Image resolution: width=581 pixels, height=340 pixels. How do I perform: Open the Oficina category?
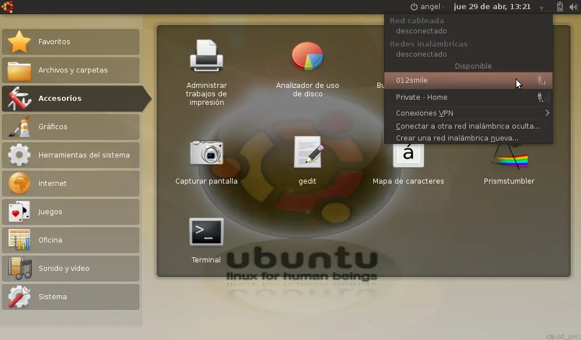coord(71,240)
